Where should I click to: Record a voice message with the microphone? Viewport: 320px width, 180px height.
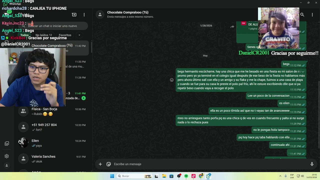[312, 164]
